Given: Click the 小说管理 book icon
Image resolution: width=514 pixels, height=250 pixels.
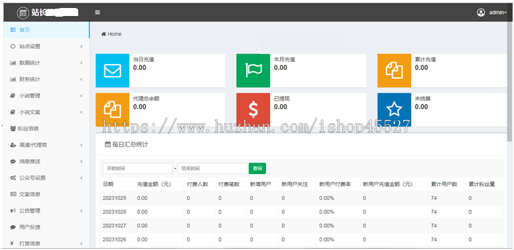Looking at the screenshot, I should [x=13, y=96].
